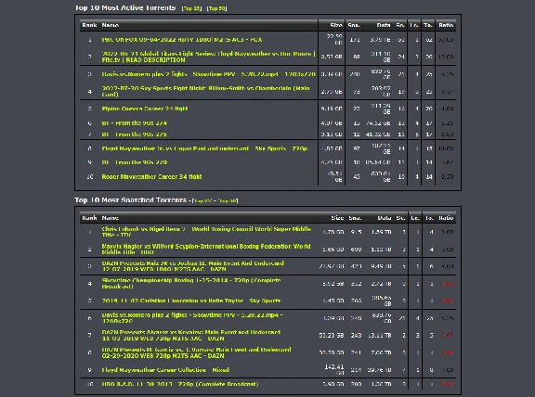The image size is (535, 397).
Task: Select 142.41 GB size of Mayweather Career Collection
Action: click(334, 370)
